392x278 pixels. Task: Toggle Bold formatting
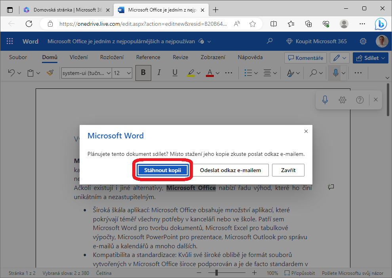(143, 73)
